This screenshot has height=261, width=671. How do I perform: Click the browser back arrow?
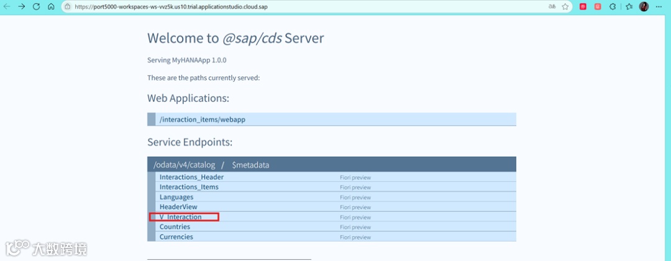tap(7, 7)
